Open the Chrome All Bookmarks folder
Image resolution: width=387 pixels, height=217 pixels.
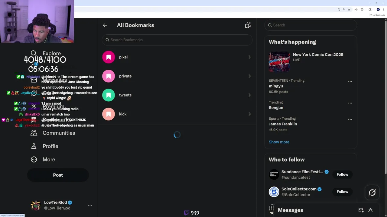coord(377,15)
